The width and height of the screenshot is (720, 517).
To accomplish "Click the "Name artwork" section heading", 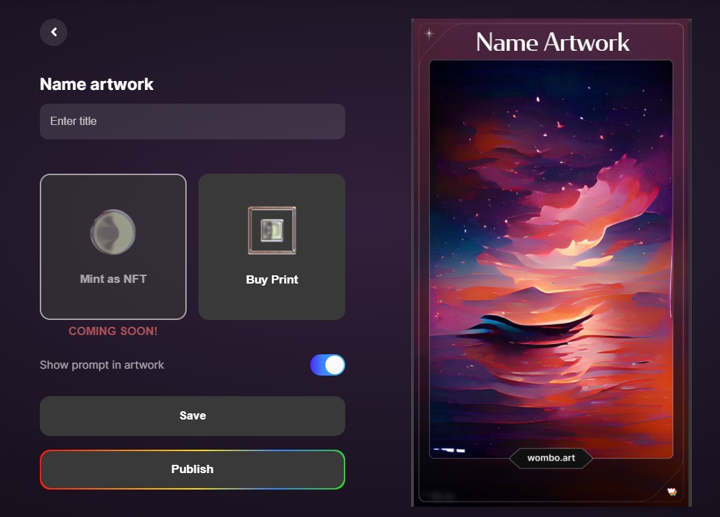I will tap(97, 84).
